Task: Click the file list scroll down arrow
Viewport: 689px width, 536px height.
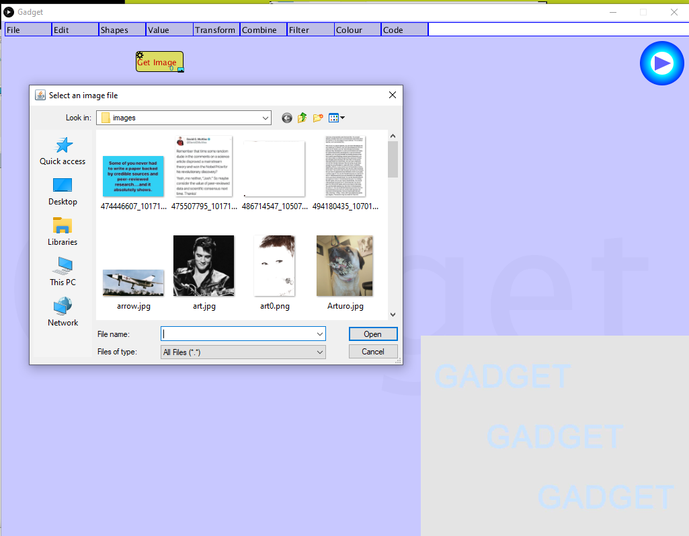Action: (393, 314)
